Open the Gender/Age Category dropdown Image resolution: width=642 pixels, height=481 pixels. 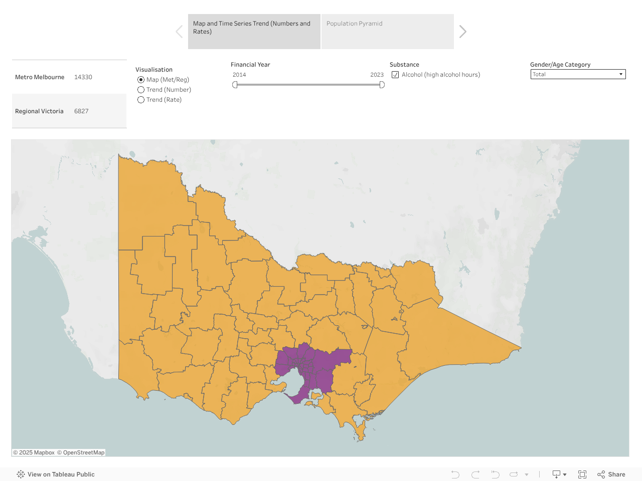[578, 74]
